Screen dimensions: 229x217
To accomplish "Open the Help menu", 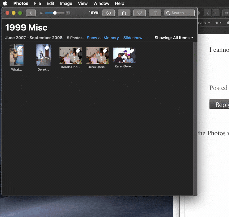I will point(120,3).
